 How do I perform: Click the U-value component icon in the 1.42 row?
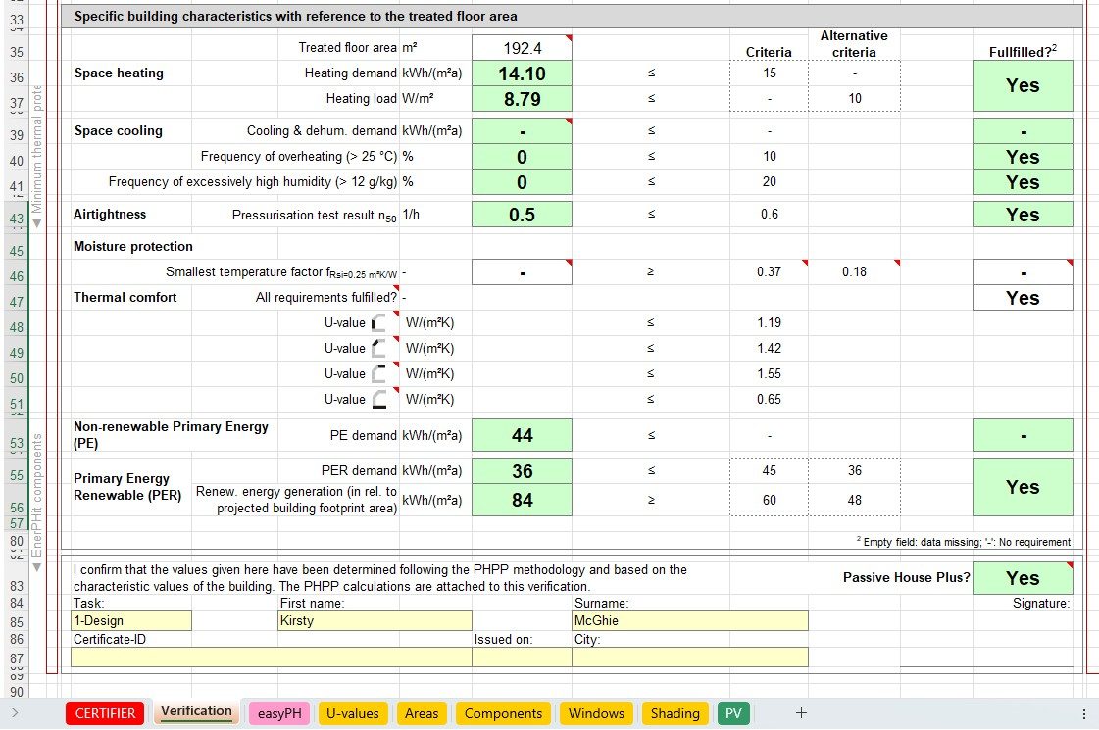pyautogui.click(x=378, y=348)
